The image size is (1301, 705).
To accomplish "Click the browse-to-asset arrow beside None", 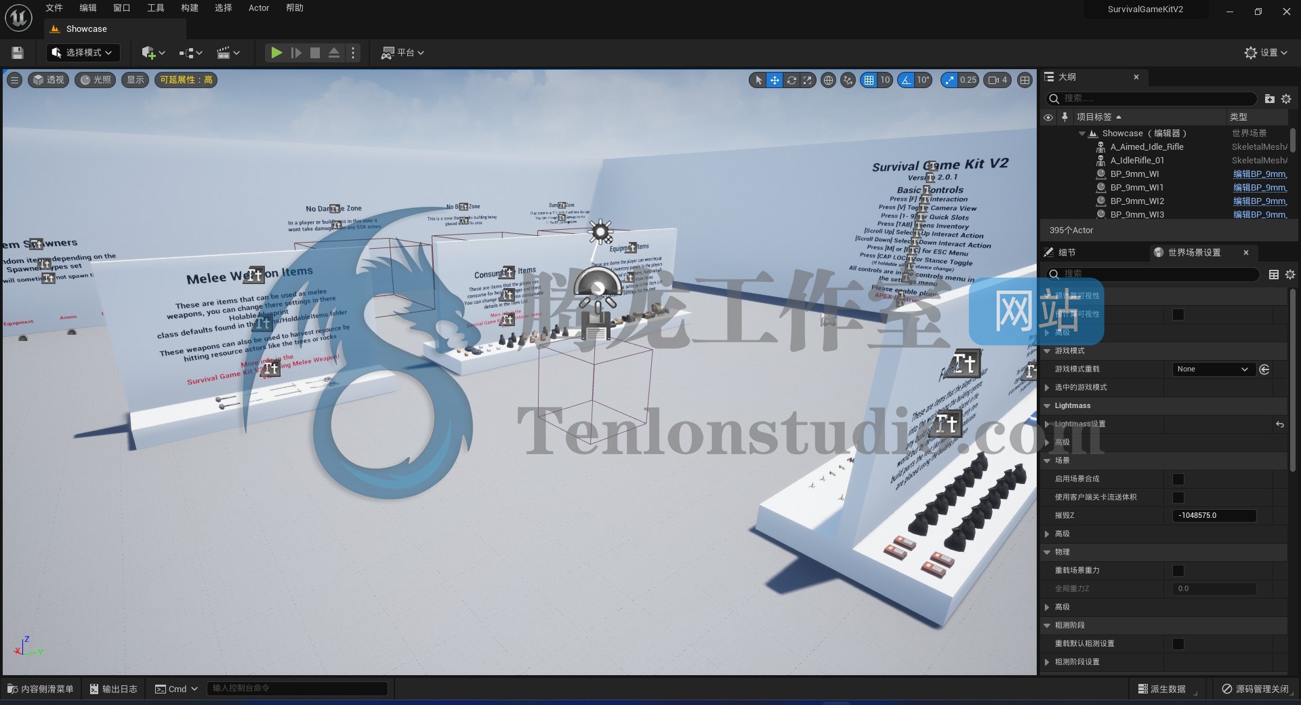I will tap(1264, 369).
